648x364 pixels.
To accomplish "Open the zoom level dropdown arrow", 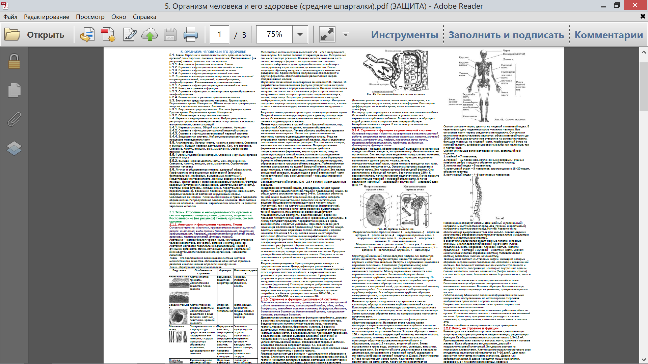I will point(300,34).
